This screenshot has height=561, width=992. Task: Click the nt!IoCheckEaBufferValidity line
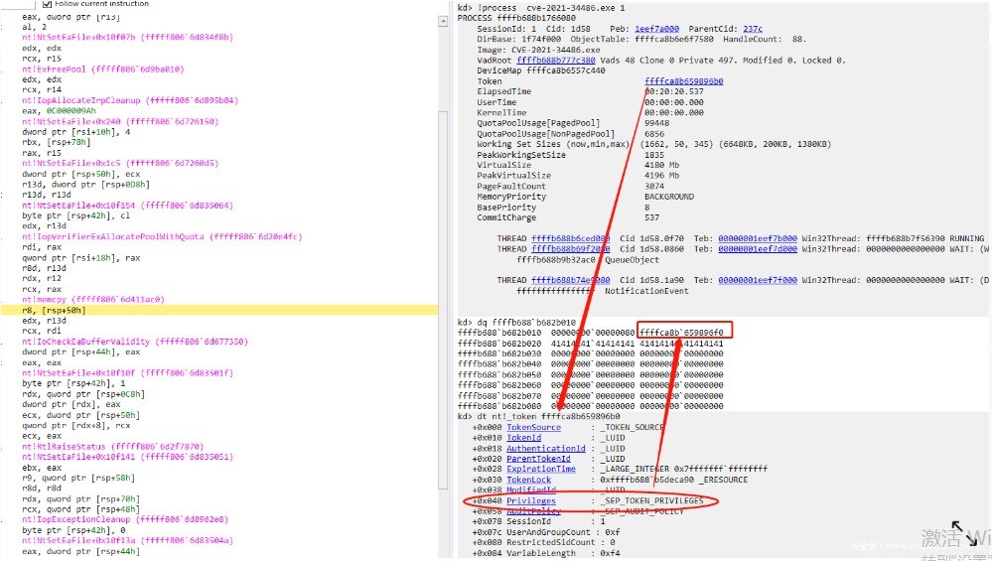[135, 341]
